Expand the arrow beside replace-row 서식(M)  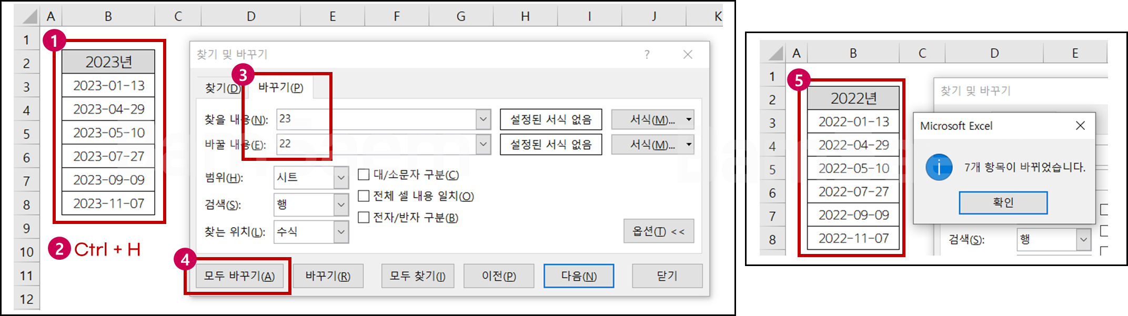pyautogui.click(x=689, y=145)
